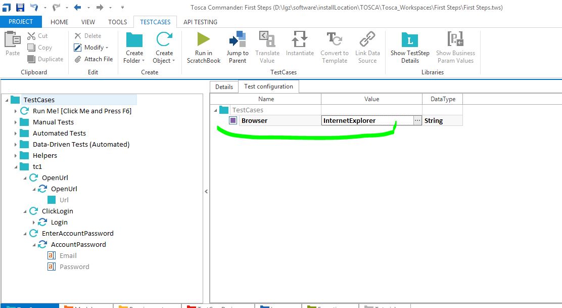The height and width of the screenshot is (308, 562).
Task: Expand the Login test step
Action: tap(34, 223)
